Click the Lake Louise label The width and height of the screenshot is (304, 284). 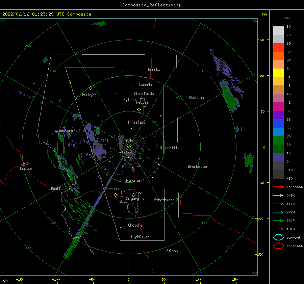pyautogui.click(x=26, y=166)
